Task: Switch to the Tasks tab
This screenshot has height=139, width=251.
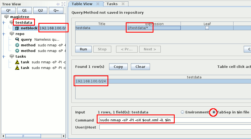Action: tap(112, 4)
